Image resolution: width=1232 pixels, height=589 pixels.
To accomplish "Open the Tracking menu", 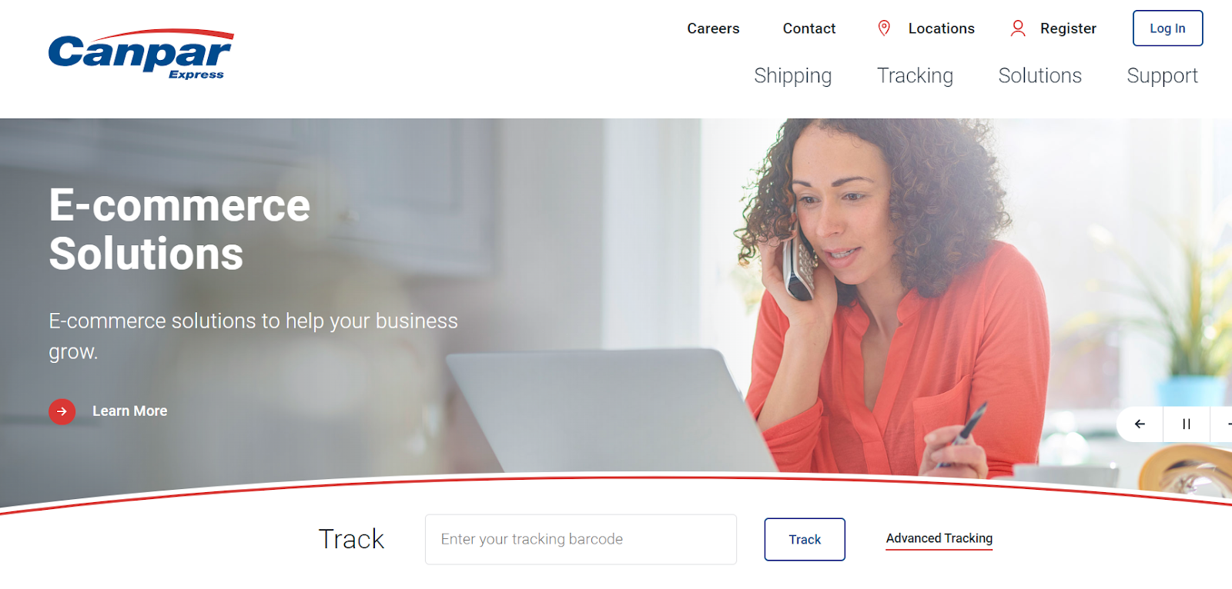I will [x=915, y=76].
